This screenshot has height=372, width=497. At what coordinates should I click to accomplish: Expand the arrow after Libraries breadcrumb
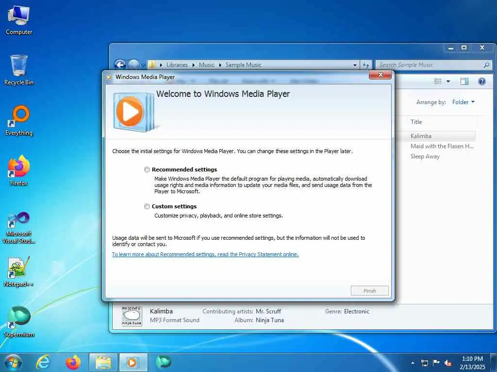click(x=193, y=65)
